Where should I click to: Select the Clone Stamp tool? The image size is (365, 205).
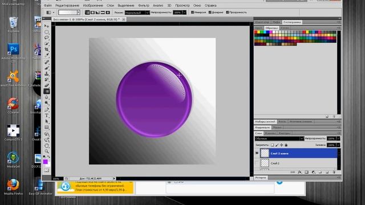click(x=47, y=73)
